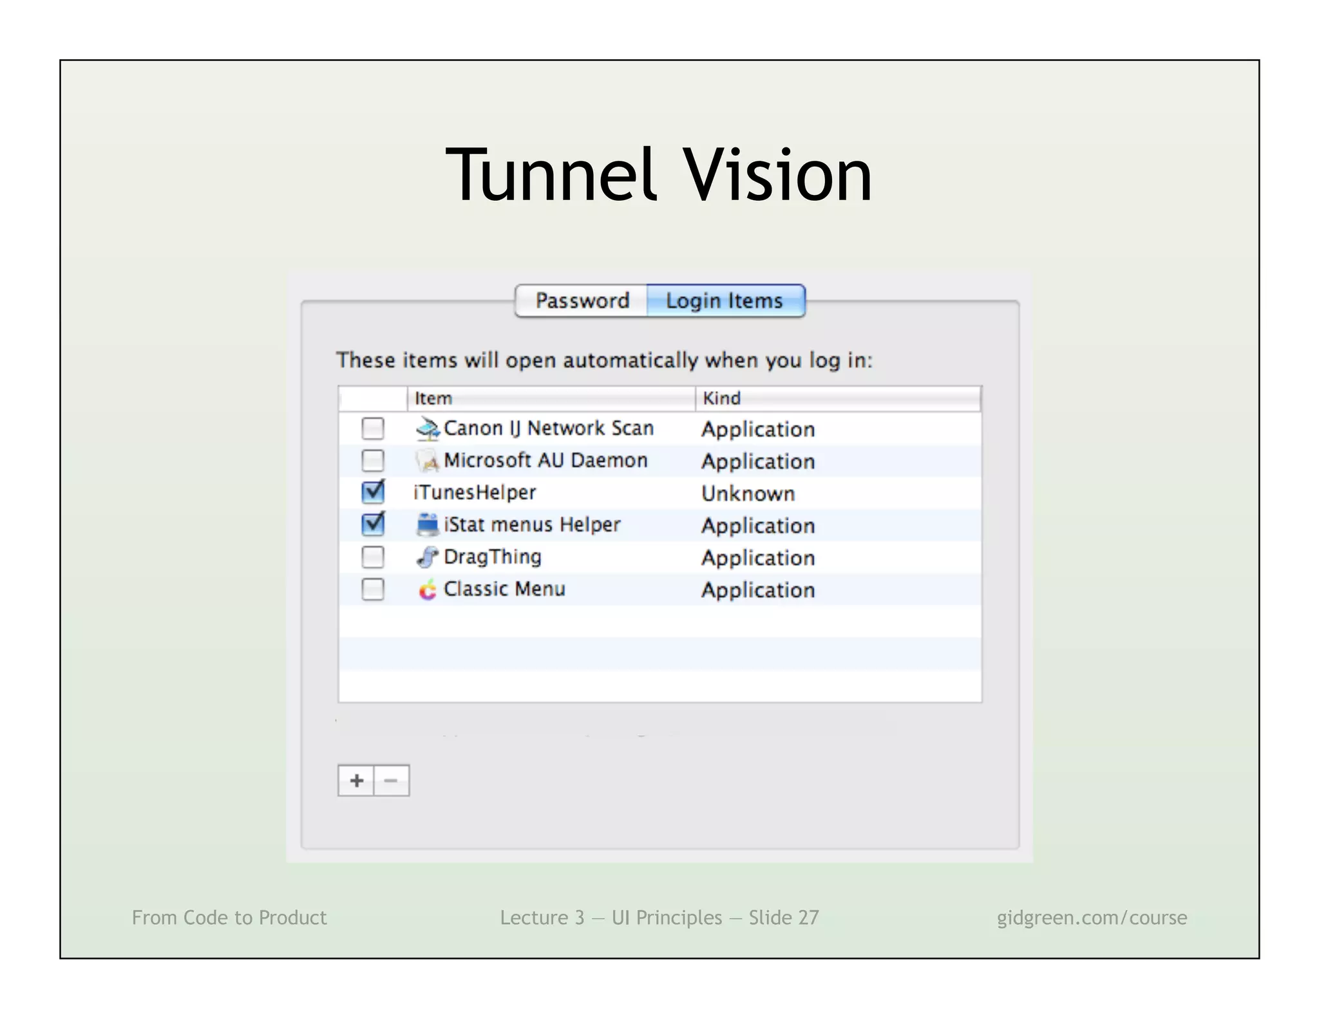Enable the Canon IJ Network Scan checkbox
The width and height of the screenshot is (1319, 1018).
pyautogui.click(x=373, y=428)
